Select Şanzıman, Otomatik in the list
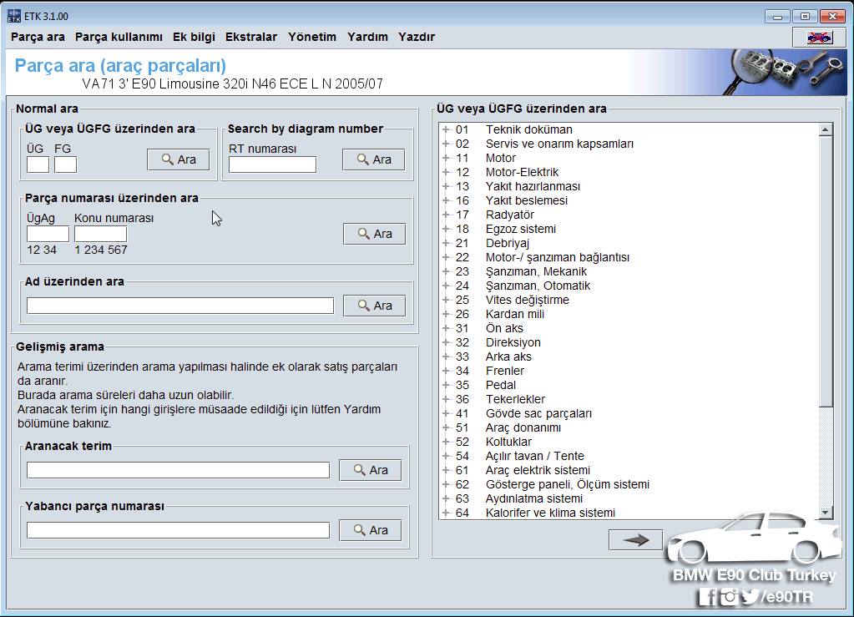This screenshot has height=617, width=854. [x=538, y=286]
